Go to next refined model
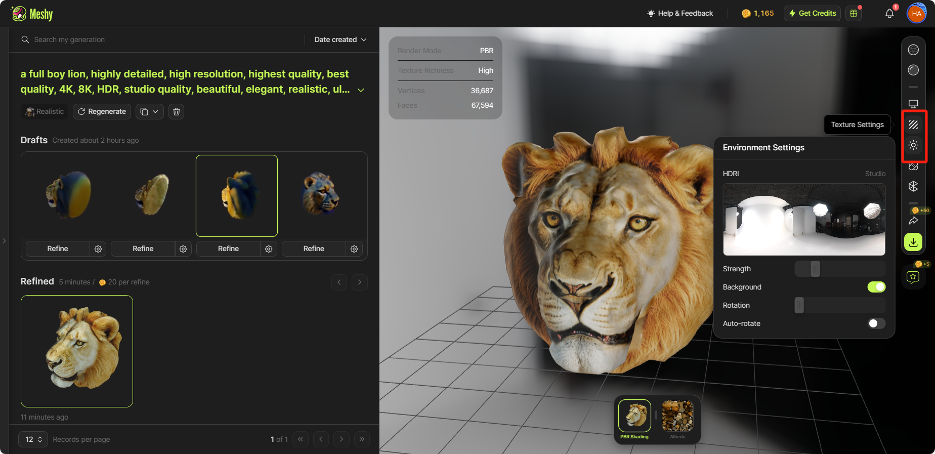This screenshot has height=454, width=935. [x=360, y=282]
